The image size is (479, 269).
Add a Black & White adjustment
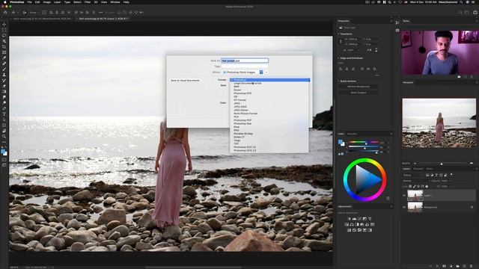(357, 224)
